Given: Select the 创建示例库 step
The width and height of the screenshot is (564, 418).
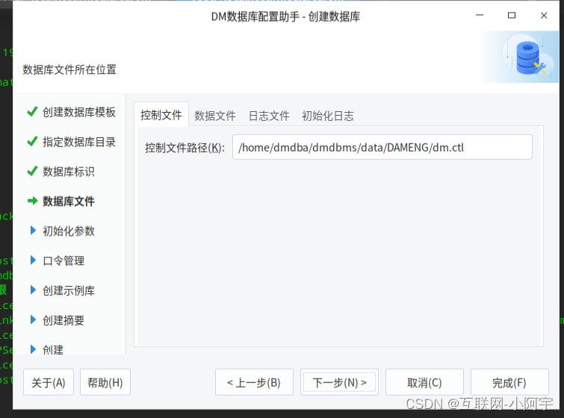Looking at the screenshot, I should (x=68, y=290).
